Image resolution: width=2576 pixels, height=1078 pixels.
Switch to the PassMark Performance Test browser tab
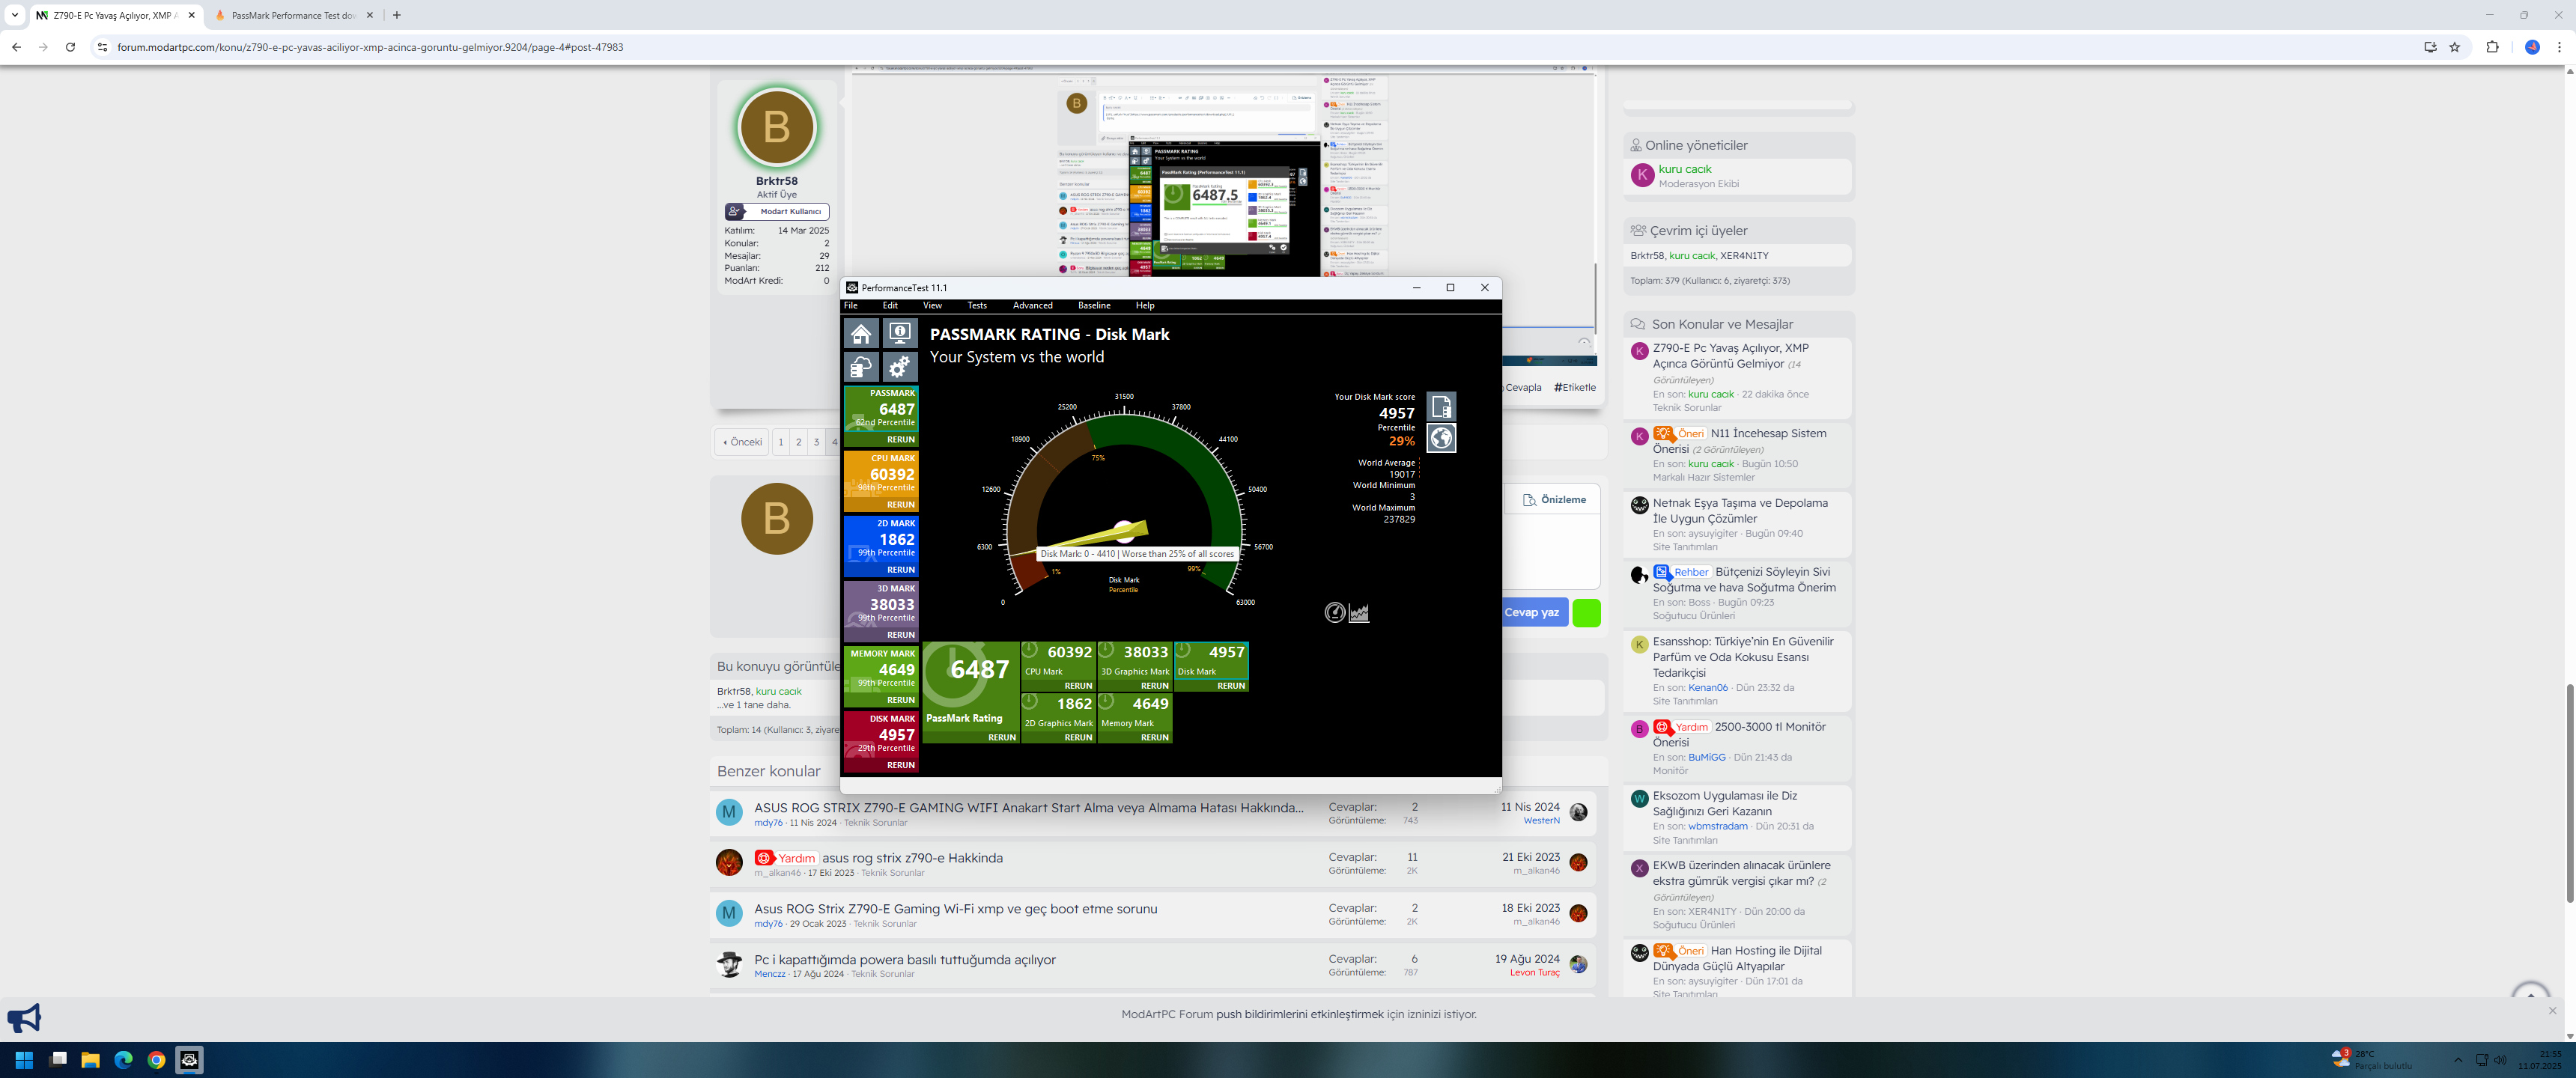pyautogui.click(x=292, y=15)
